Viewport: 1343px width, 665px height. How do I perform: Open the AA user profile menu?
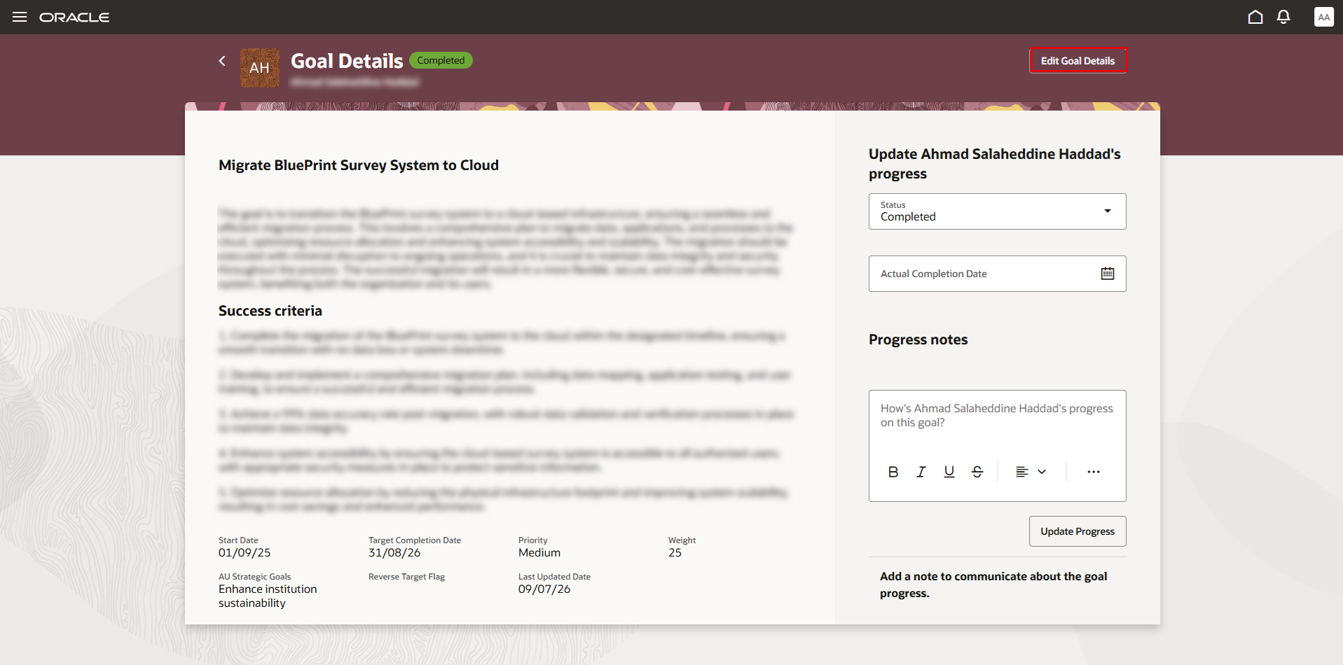(x=1323, y=17)
